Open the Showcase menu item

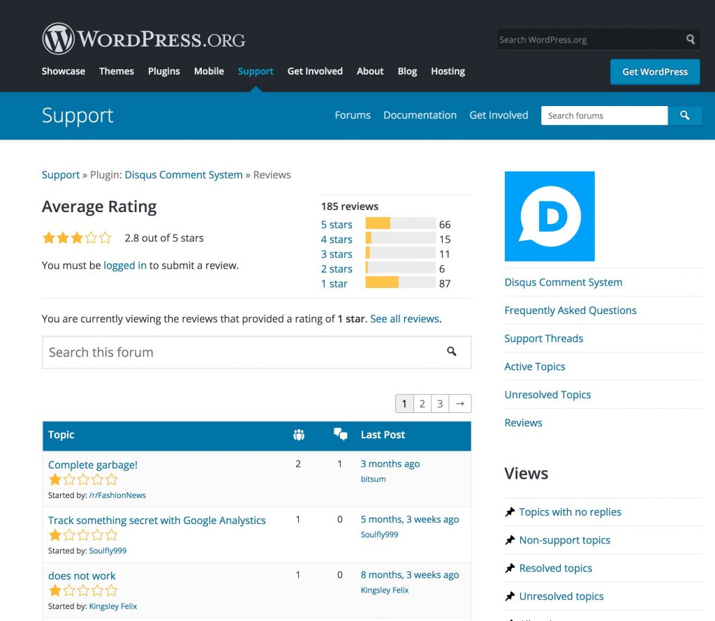[x=64, y=71]
